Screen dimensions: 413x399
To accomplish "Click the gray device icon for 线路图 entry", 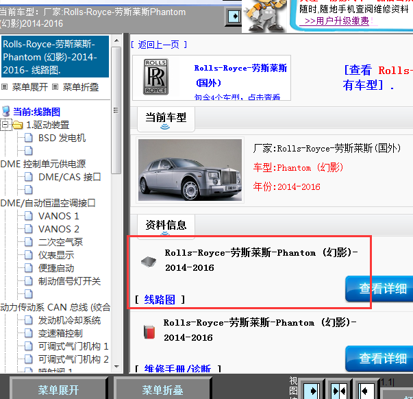I will (149, 261).
